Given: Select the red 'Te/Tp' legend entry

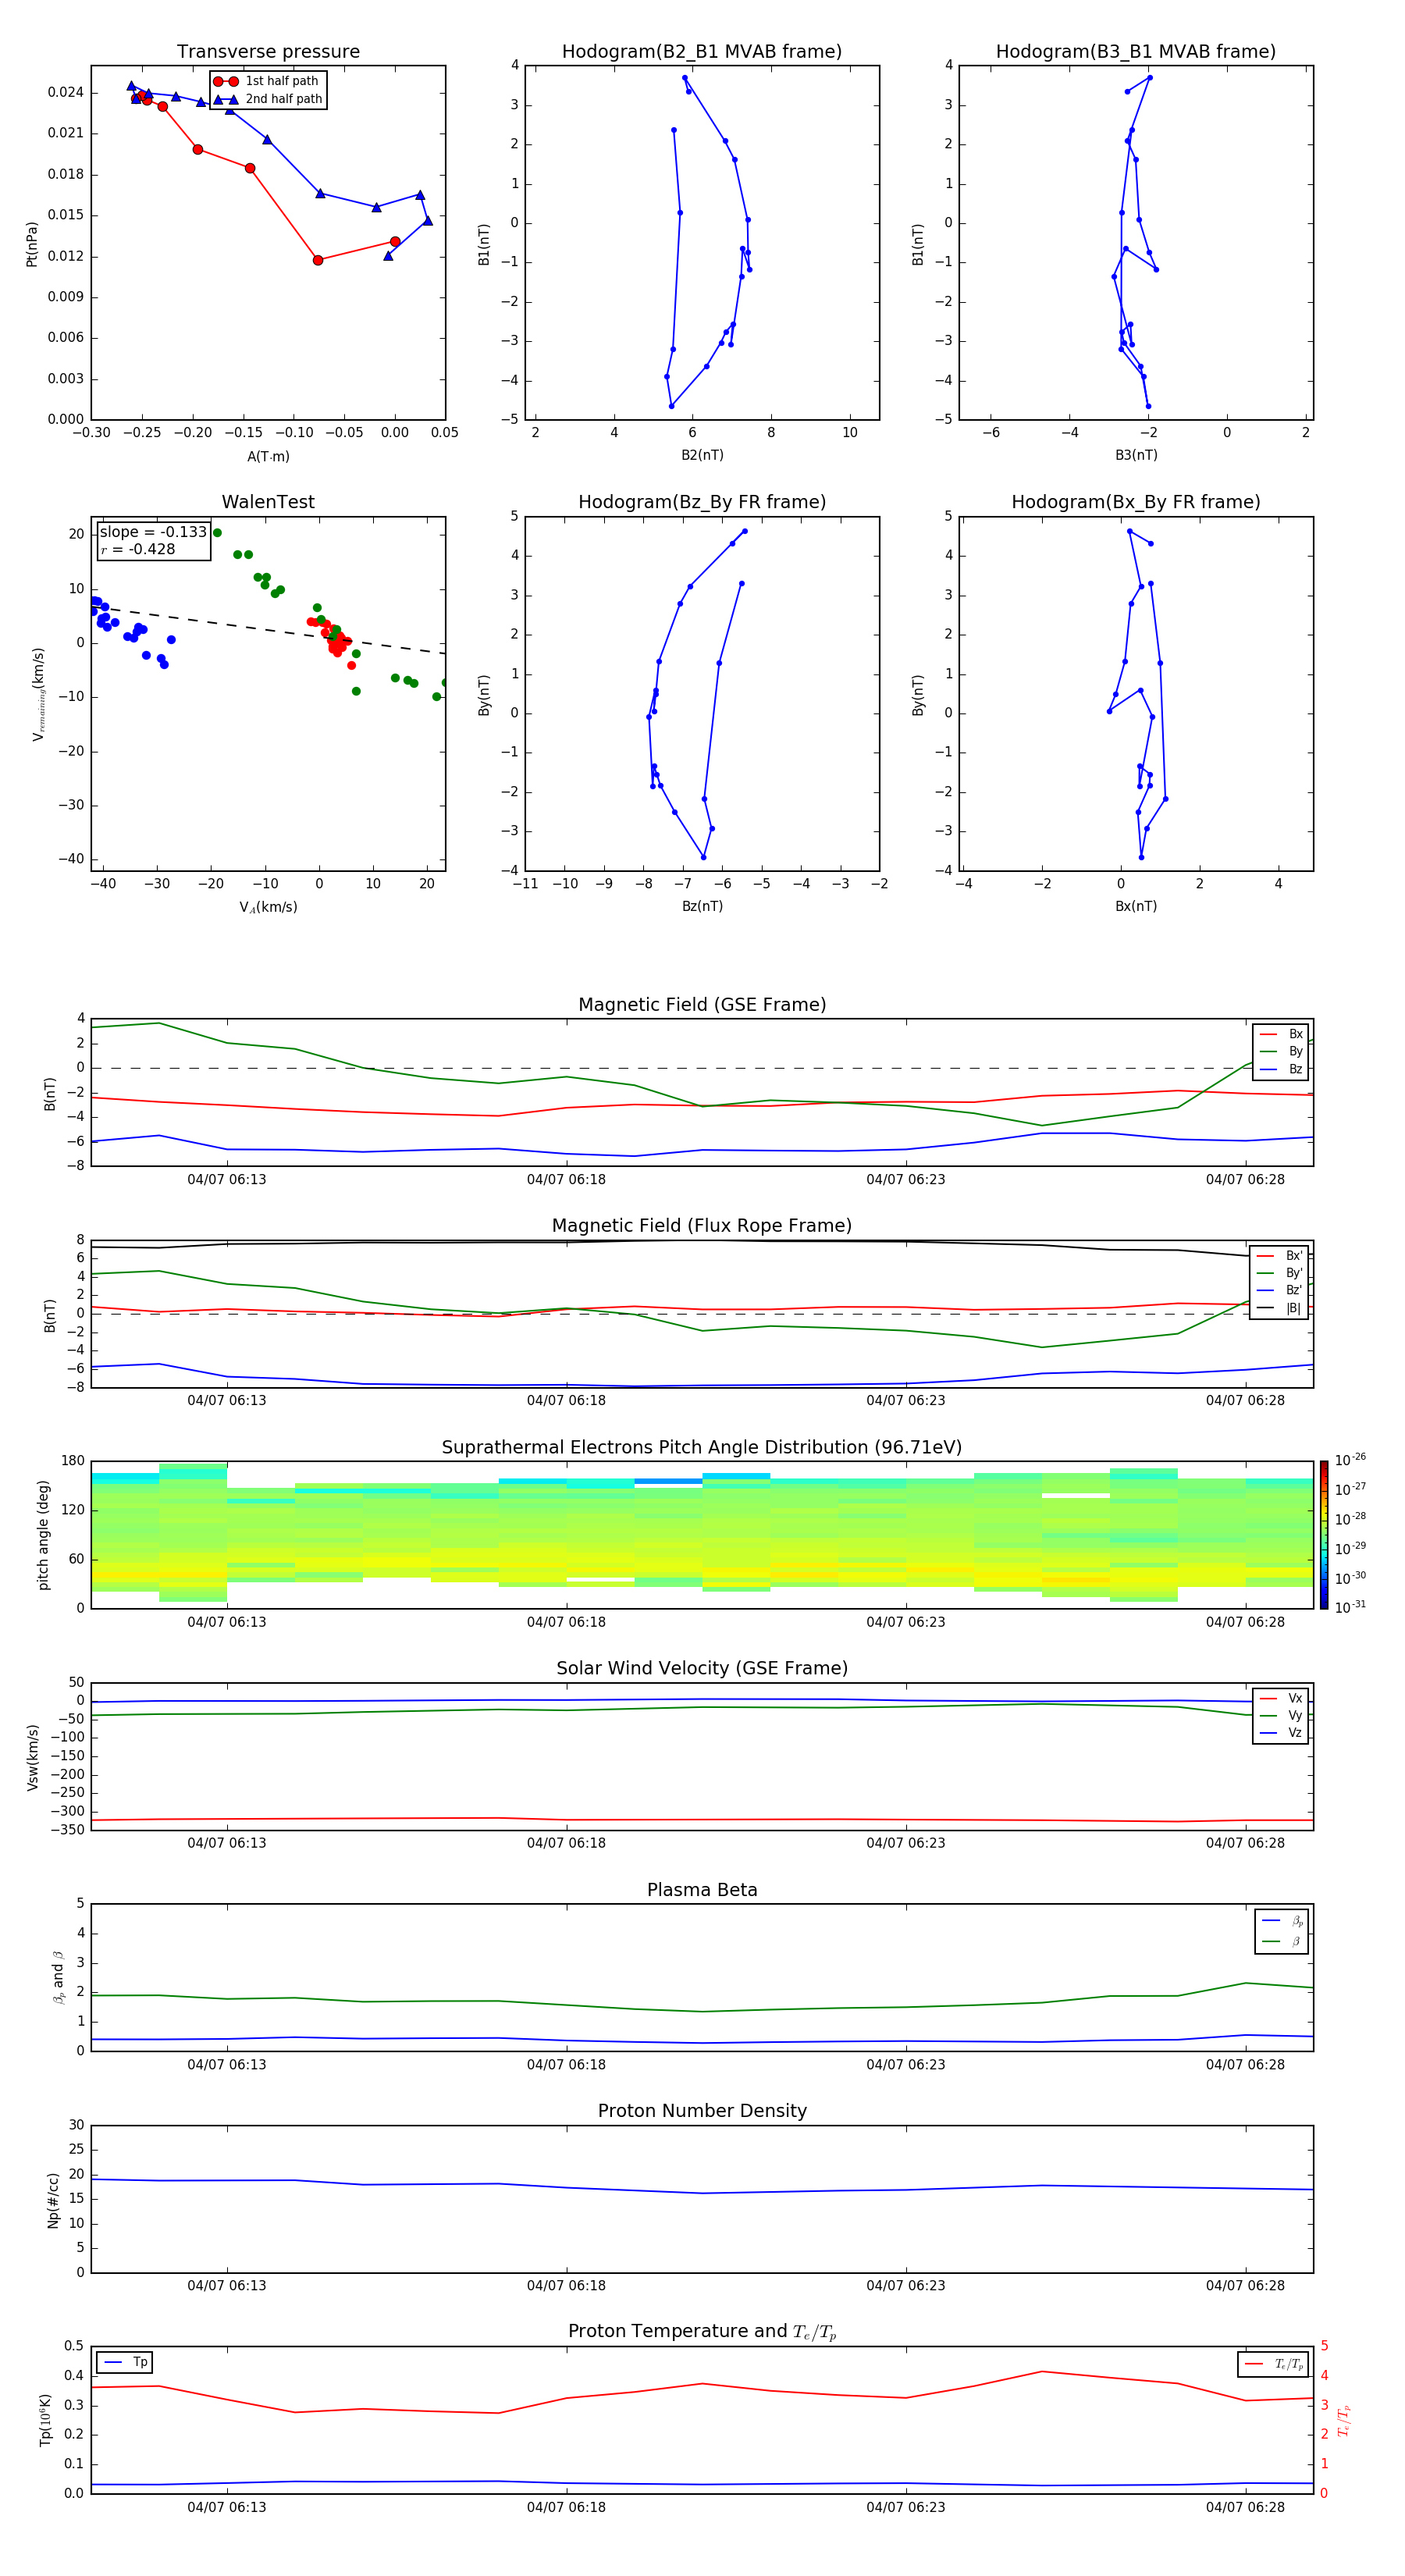Looking at the screenshot, I should tap(1273, 2364).
